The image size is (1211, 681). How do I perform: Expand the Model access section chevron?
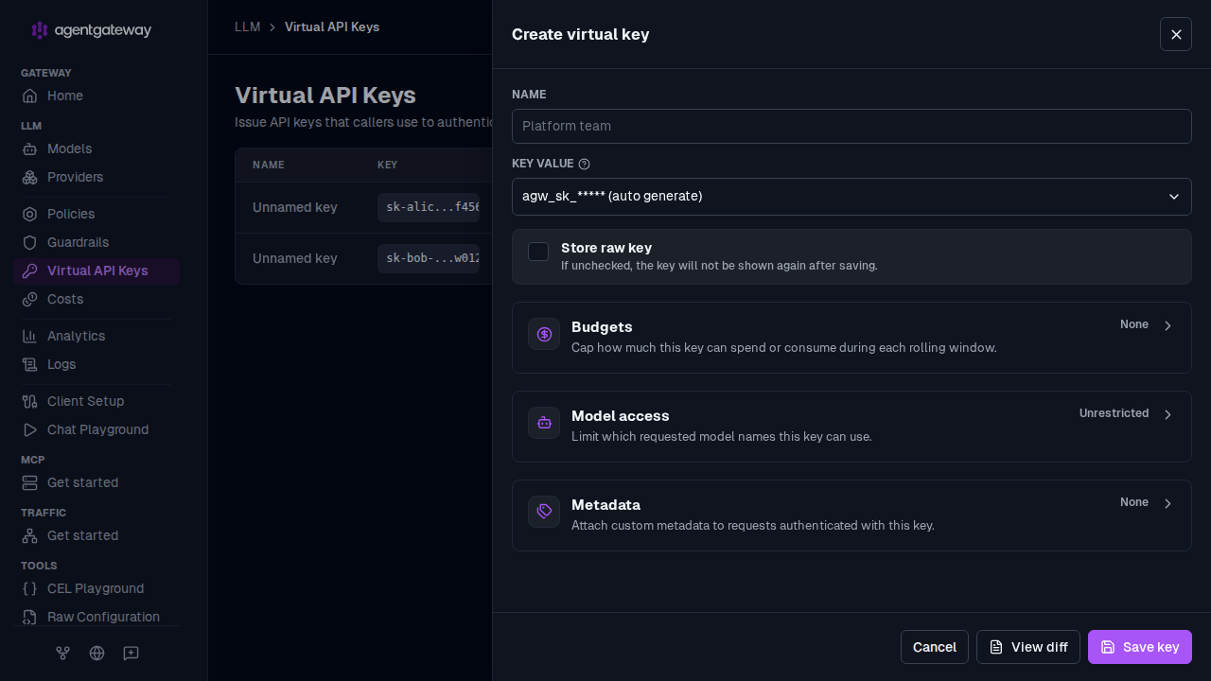point(1167,414)
